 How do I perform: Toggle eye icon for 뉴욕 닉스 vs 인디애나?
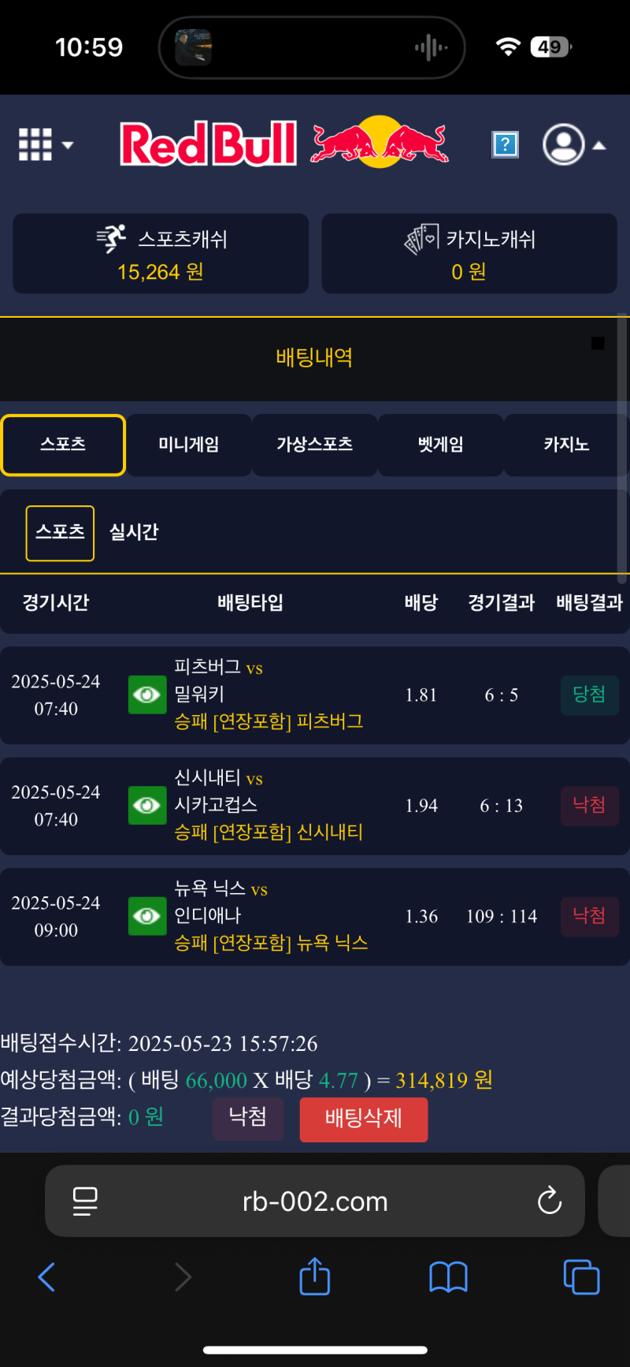[147, 916]
